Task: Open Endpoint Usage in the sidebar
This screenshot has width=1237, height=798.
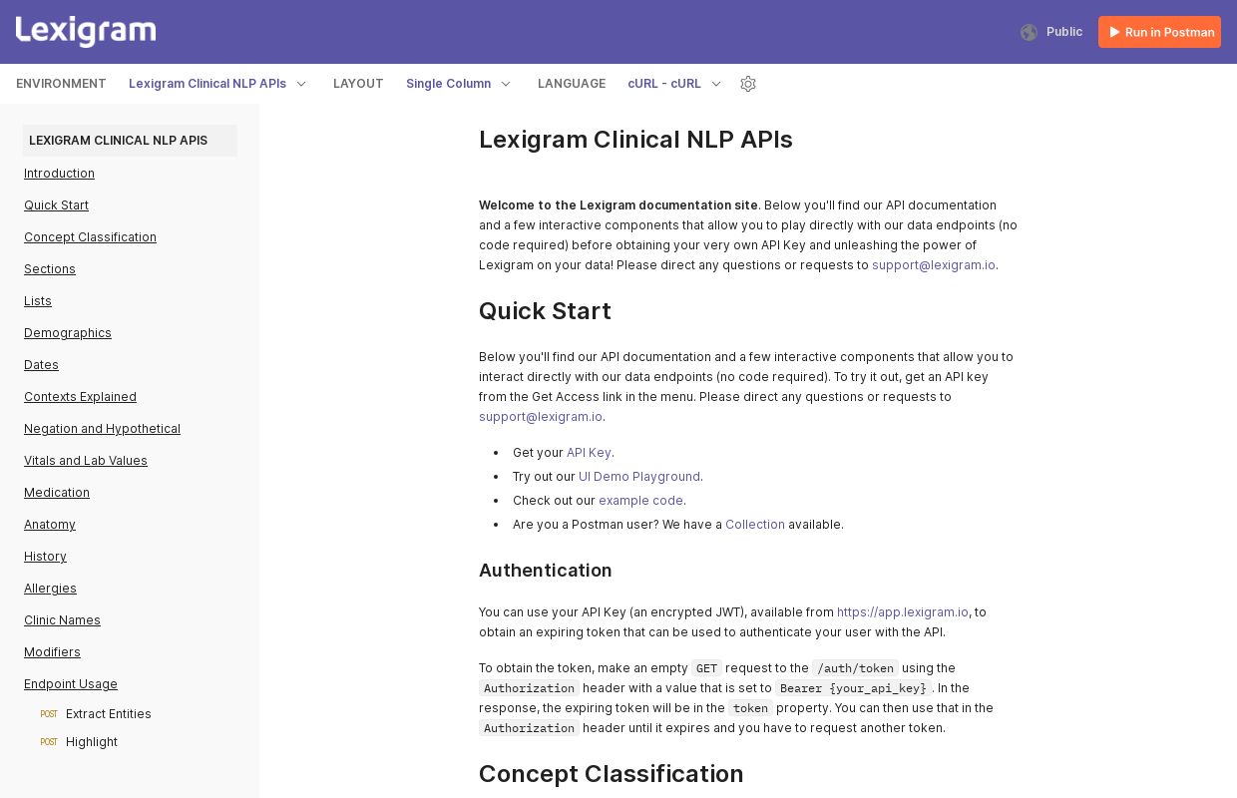Action: [x=71, y=684]
